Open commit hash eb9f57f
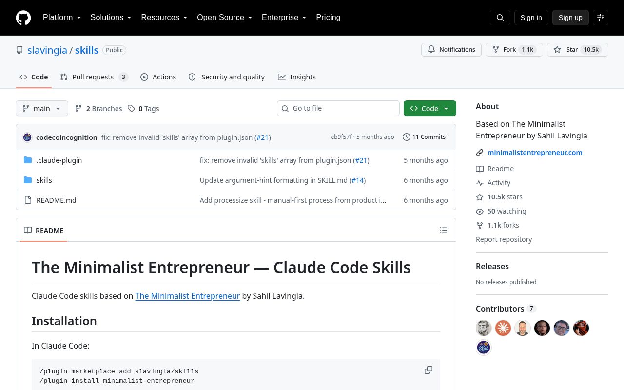 pyautogui.click(x=341, y=137)
